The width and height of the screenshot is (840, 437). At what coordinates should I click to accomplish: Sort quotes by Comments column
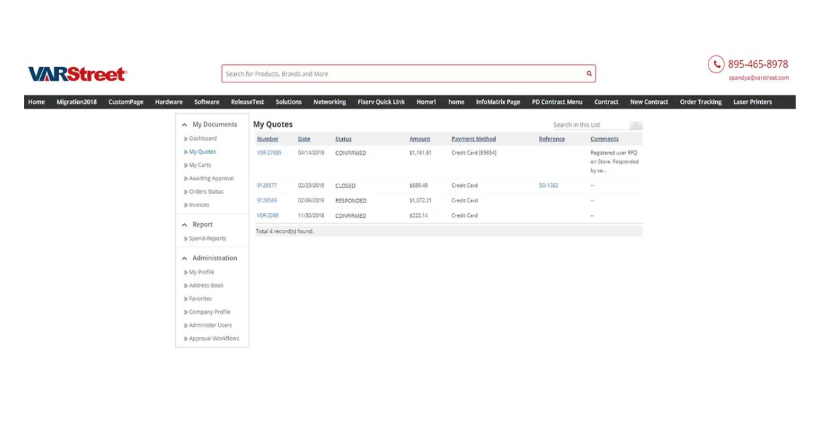point(605,139)
